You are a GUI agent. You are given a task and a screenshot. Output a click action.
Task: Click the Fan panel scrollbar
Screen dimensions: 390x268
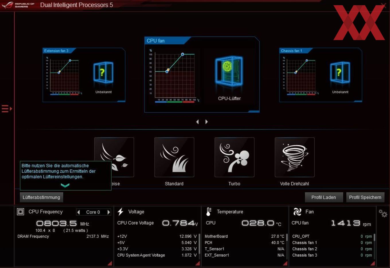375,238
